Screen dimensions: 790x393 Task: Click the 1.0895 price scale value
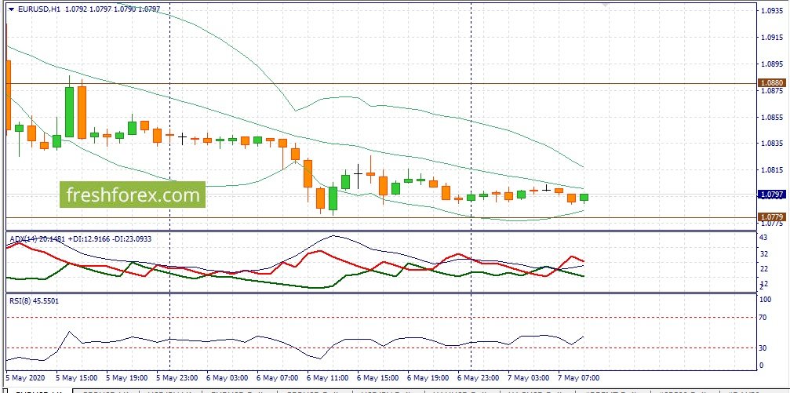[773, 64]
